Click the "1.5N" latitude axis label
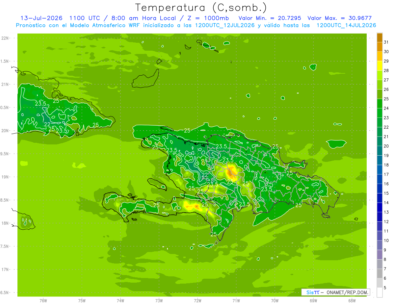Viewport: 395px width, 305px height. click(5, 62)
